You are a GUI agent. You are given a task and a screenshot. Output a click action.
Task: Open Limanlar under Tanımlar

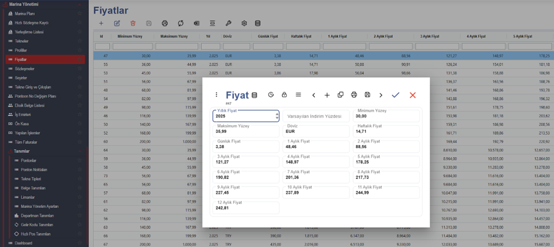point(28,197)
